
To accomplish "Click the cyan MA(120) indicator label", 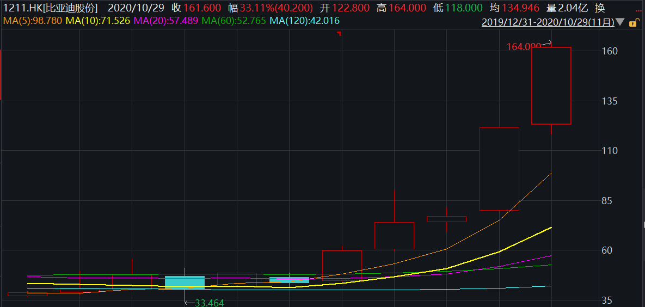I will 304,21.
